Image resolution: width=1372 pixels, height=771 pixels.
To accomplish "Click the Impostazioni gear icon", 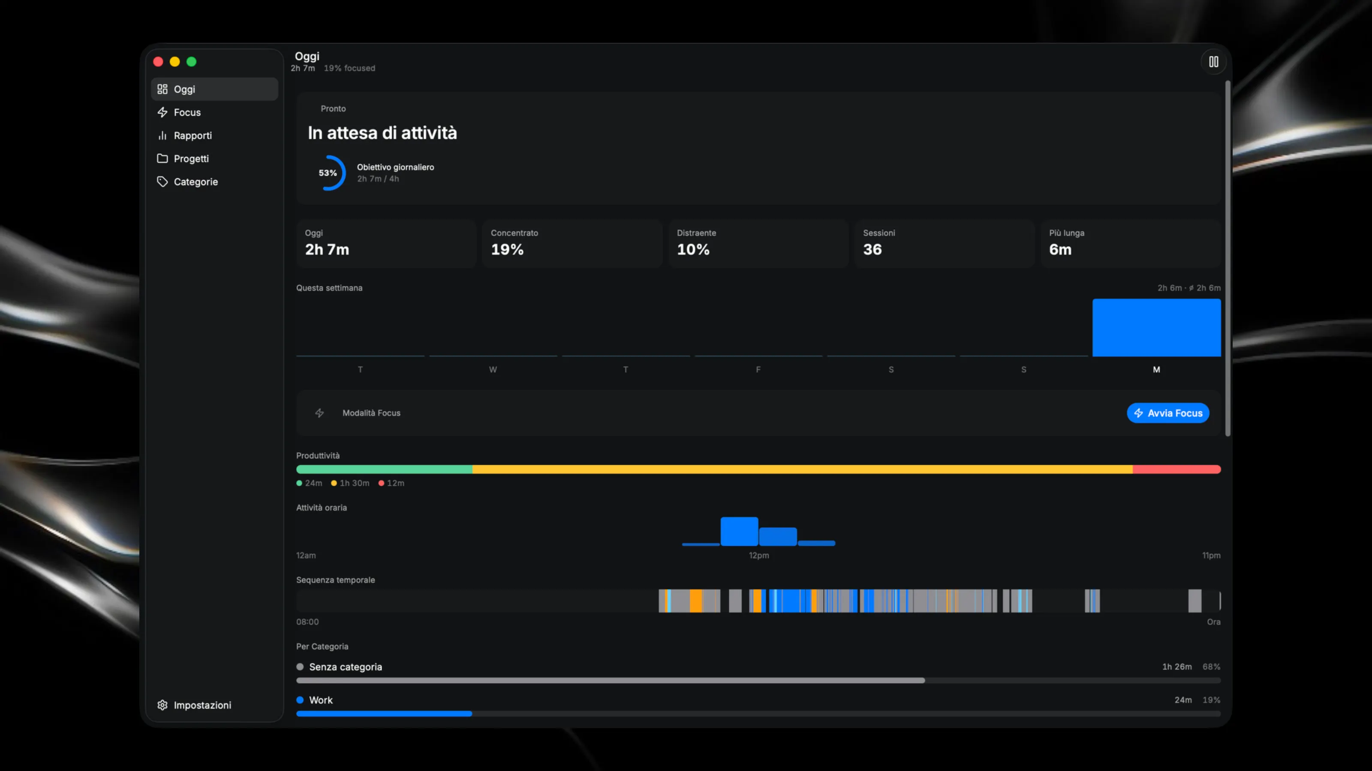I will pyautogui.click(x=162, y=705).
